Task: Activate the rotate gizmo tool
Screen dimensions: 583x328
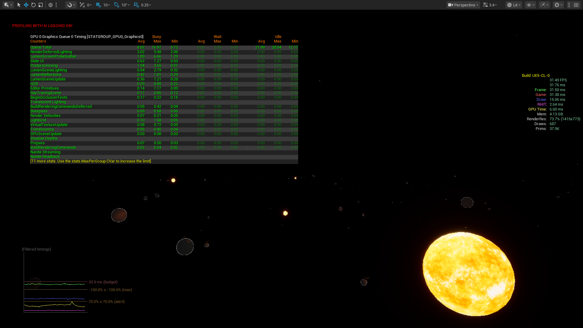Action: click(x=33, y=5)
